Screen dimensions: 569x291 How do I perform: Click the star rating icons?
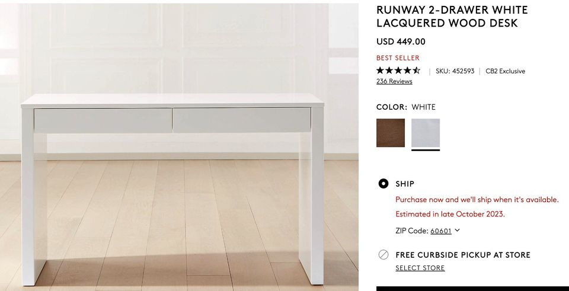(x=398, y=71)
